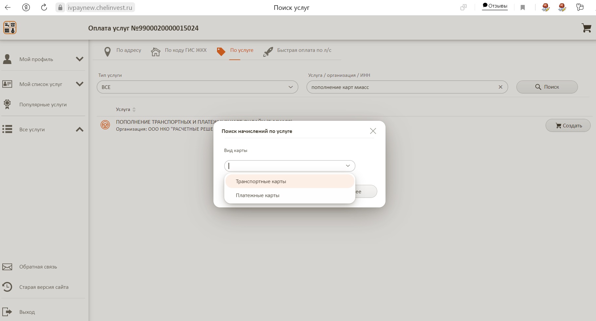596x321 pixels.
Task: Open the shopping cart icon
Action: coord(586,28)
